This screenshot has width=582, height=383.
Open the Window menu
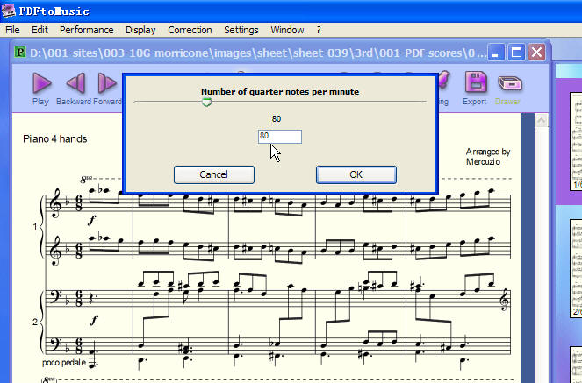[287, 30]
